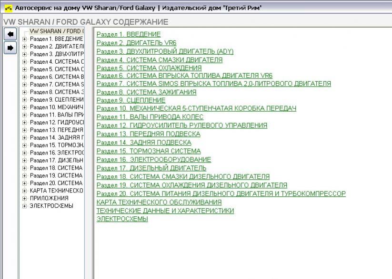
Task: Open link КАРТА ТЕХНИЧЕСКОГО ОБСЛУЖИВАНИЯ
Action: click(x=159, y=202)
